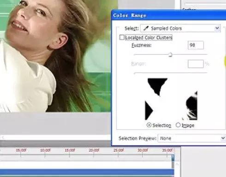Click the Fuzziness value field showing 98
Screen dimensions: 226x177
click(196, 45)
